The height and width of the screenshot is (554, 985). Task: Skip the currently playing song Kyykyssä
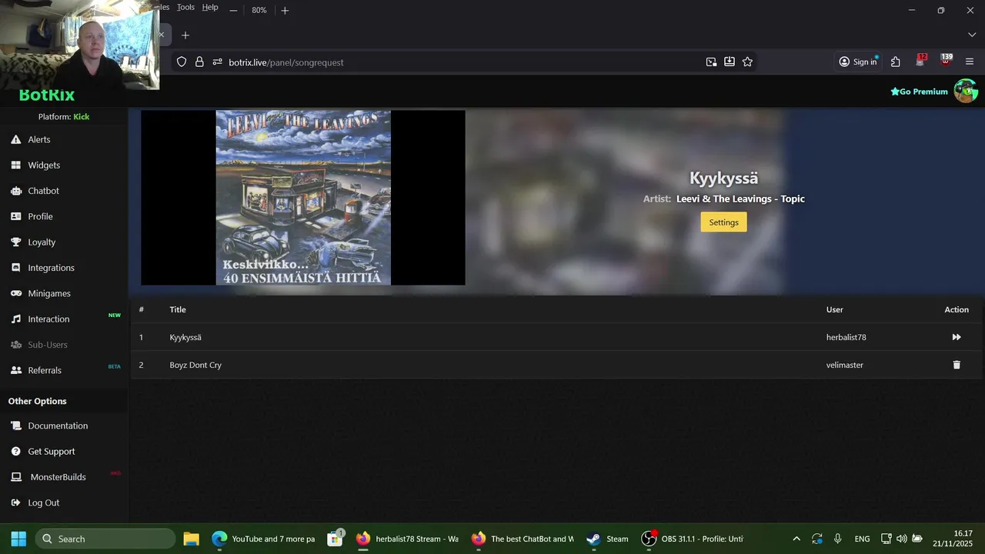pyautogui.click(x=957, y=337)
